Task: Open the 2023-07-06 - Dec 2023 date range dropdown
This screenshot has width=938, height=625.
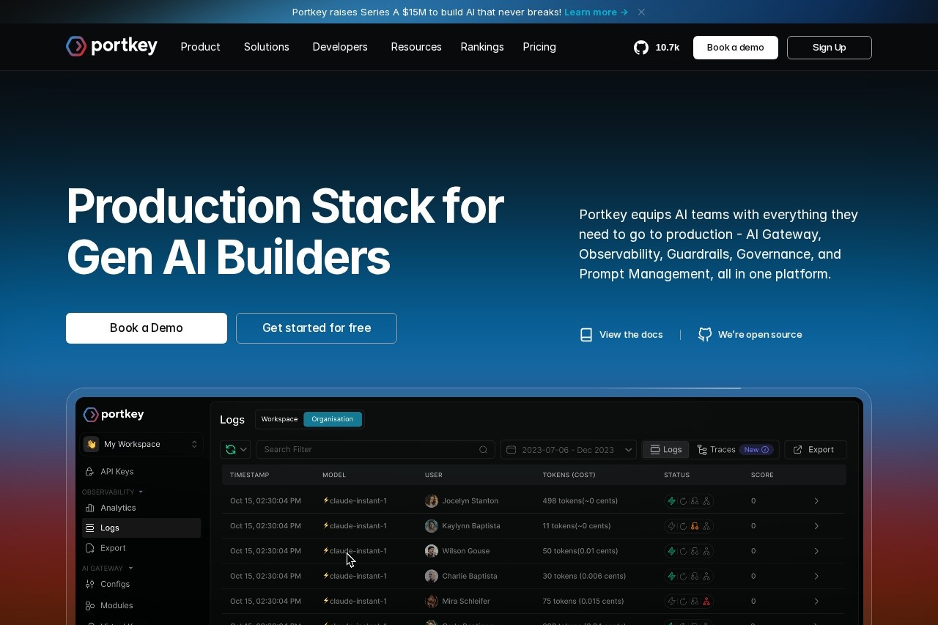Action: click(568, 449)
